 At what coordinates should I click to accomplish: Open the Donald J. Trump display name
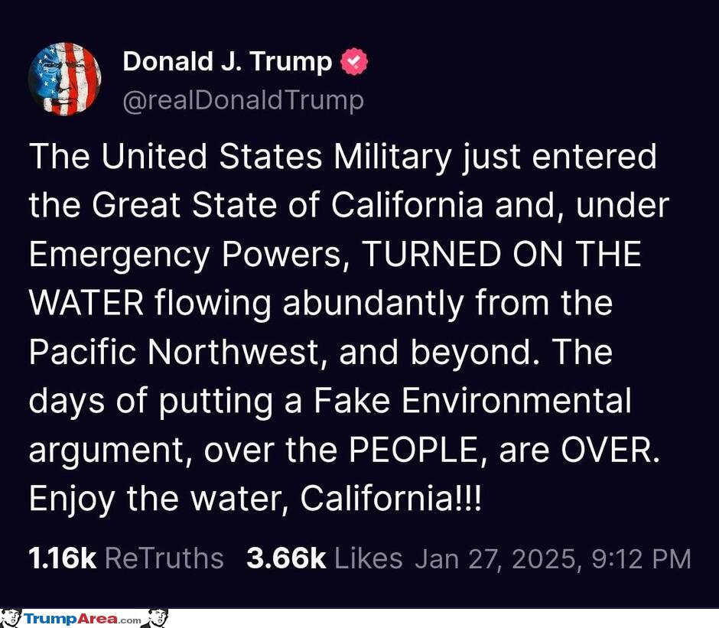(x=227, y=61)
